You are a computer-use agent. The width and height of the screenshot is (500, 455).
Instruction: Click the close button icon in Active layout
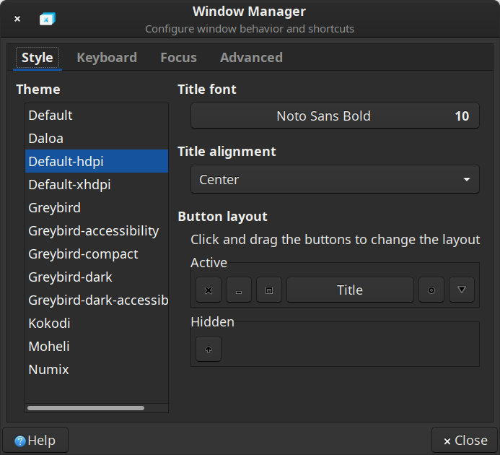coord(209,290)
